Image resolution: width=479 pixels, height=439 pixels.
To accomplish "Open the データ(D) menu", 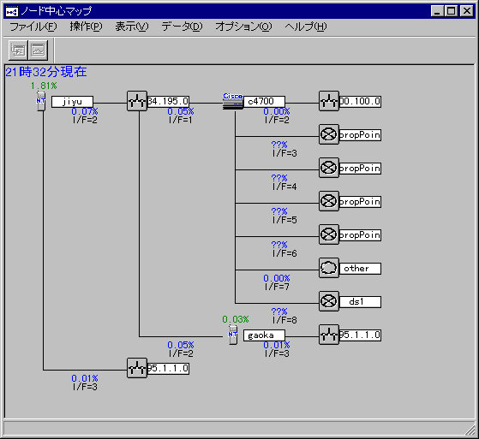I will 182,27.
